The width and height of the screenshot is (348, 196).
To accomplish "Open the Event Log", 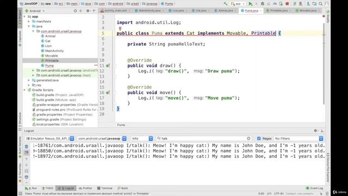I will 314,188.
